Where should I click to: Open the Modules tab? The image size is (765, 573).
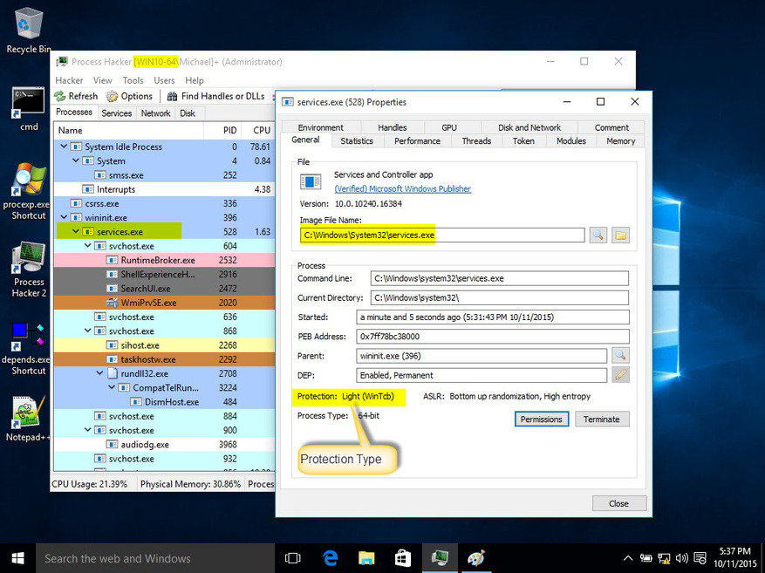(570, 141)
